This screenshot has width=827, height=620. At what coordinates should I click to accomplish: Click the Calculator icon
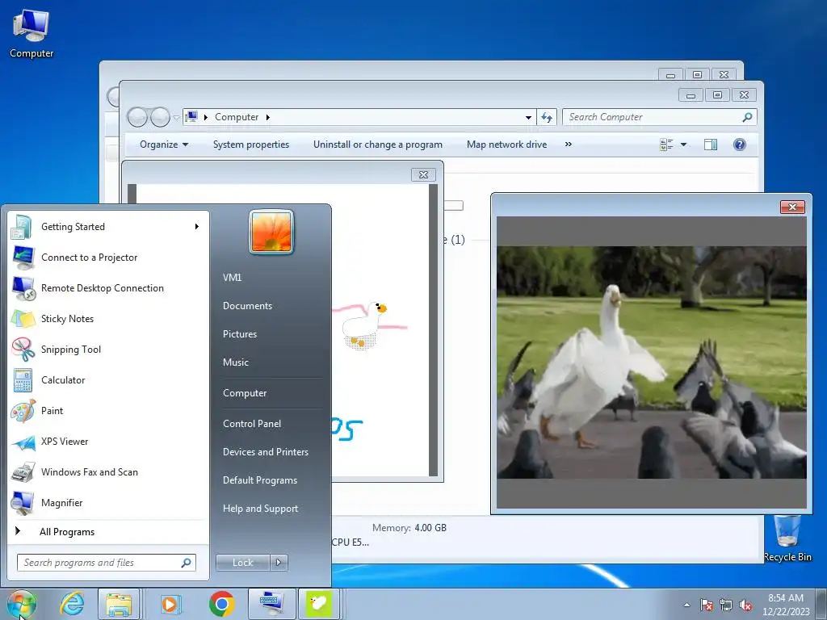click(23, 380)
